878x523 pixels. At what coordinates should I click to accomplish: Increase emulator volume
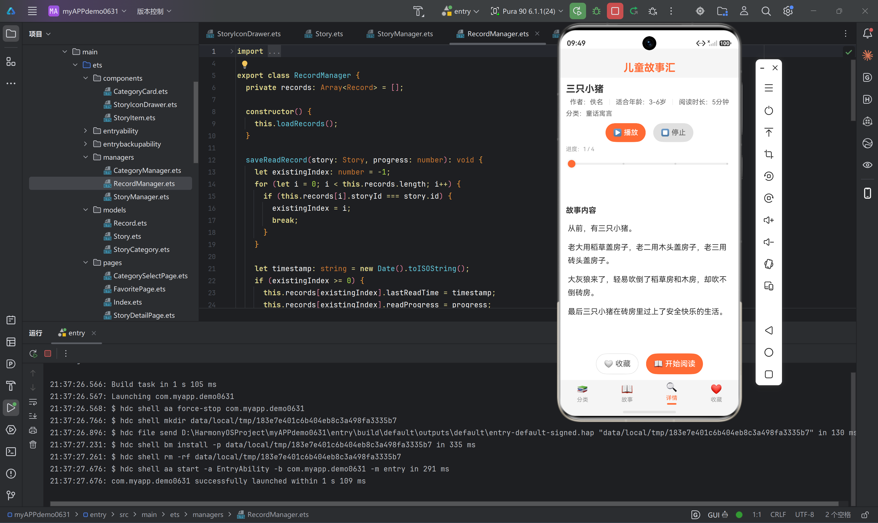pyautogui.click(x=769, y=220)
